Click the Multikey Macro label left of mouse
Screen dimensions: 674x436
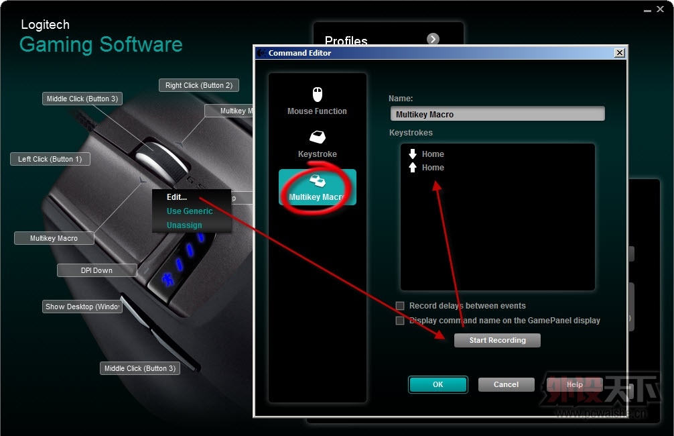[x=54, y=238]
